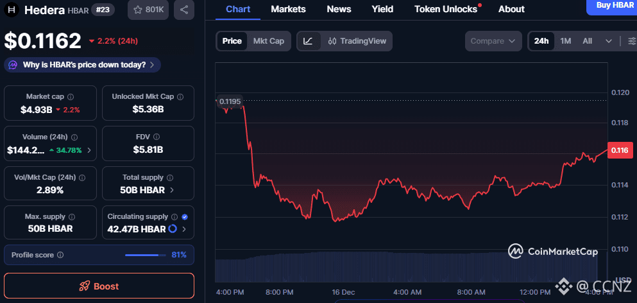Click the Boost button
The image size is (637, 303).
pyautogui.click(x=99, y=286)
